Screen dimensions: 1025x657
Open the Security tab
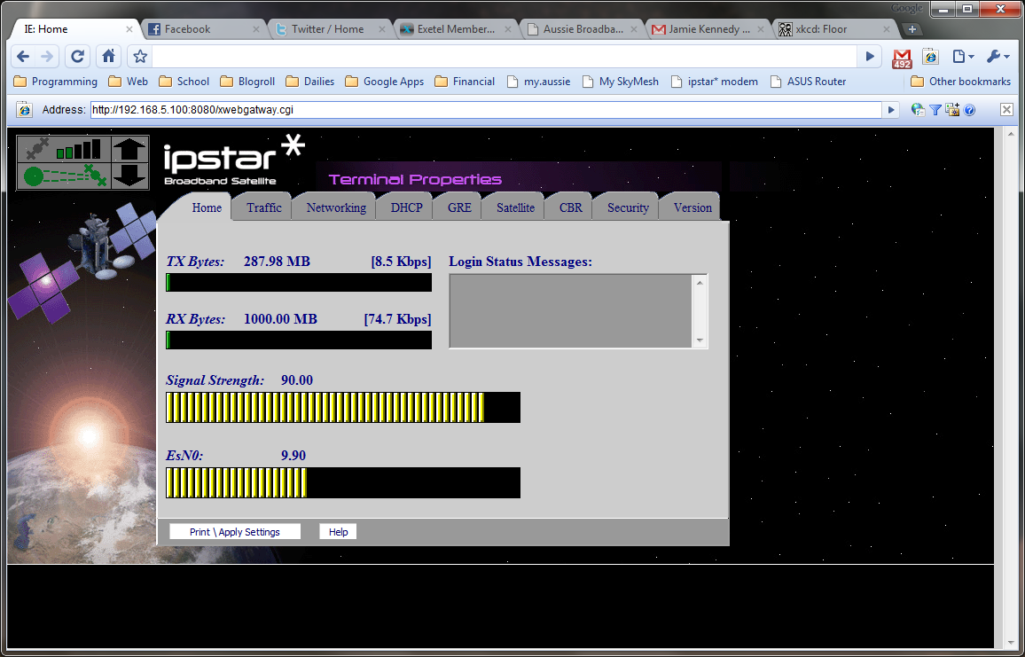point(628,207)
